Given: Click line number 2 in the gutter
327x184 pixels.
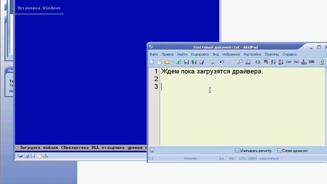Looking at the screenshot, I should [x=156, y=79].
